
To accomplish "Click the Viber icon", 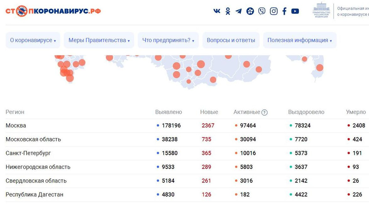I will 262,11.
